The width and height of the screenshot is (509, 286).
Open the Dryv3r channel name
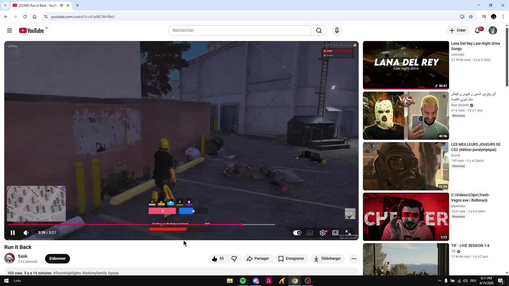[x=456, y=156]
